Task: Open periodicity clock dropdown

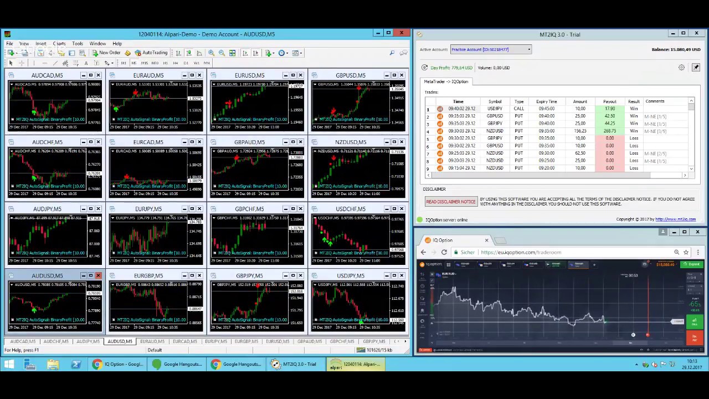Action: click(284, 53)
